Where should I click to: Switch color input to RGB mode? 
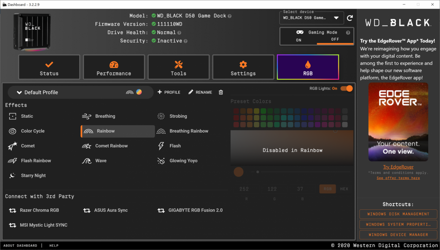[x=328, y=189]
